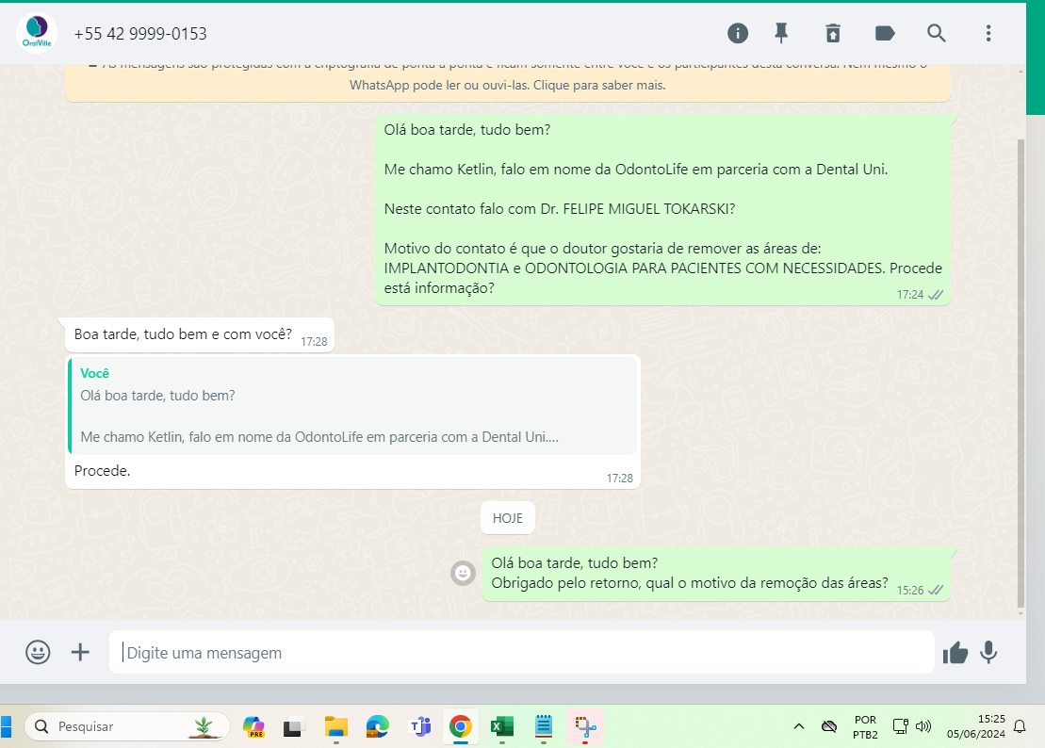
Task: Open the Windows Start menu
Action: [x=6, y=726]
